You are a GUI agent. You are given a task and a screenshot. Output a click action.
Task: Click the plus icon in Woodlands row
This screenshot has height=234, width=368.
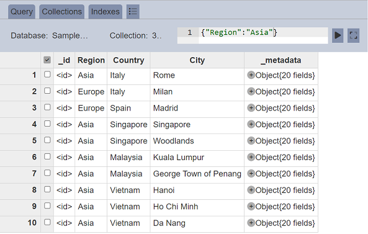(x=251, y=141)
